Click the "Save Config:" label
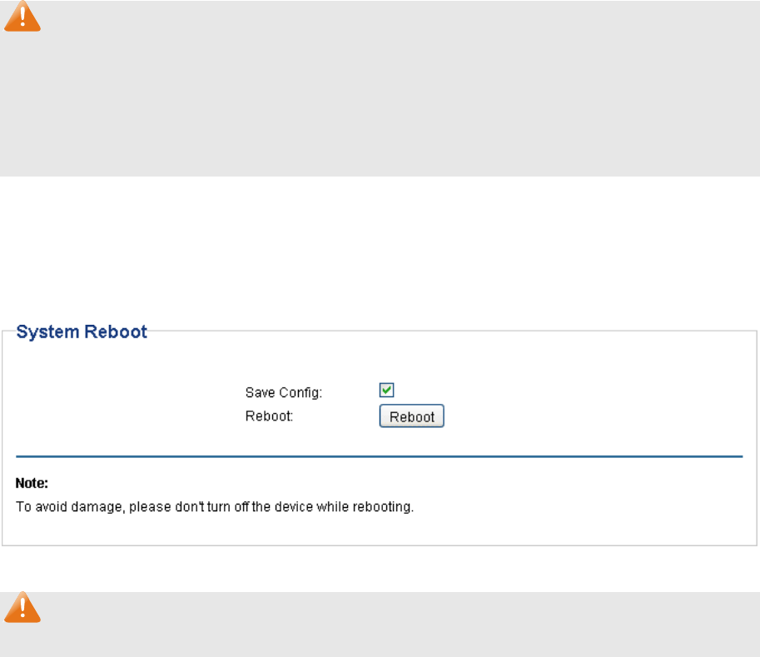 tap(284, 391)
